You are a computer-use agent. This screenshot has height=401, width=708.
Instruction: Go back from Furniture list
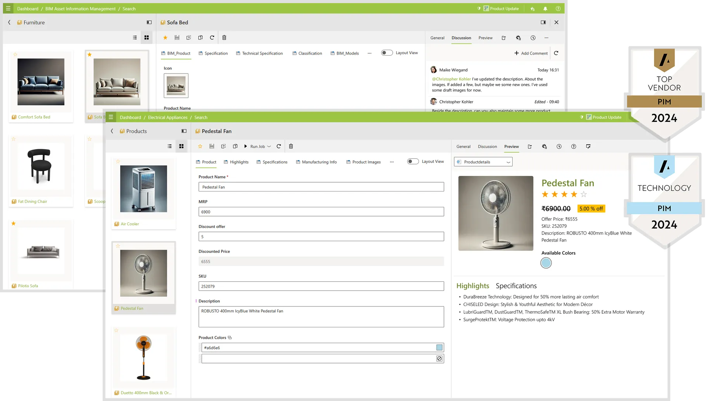(9, 22)
